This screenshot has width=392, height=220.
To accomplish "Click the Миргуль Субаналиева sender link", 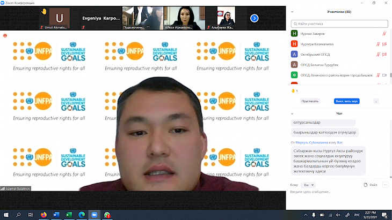I will (x=312, y=142).
